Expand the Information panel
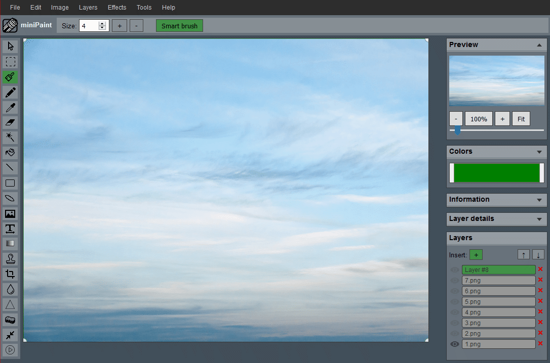This screenshot has height=363, width=550. coord(538,199)
